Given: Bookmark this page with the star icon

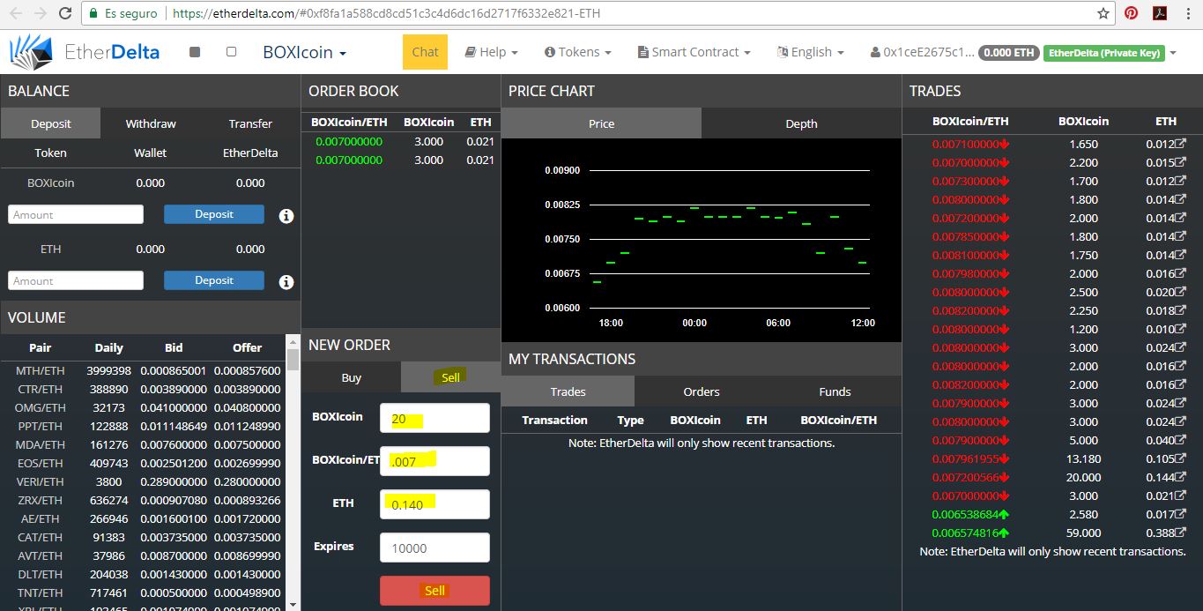Looking at the screenshot, I should coord(1103,14).
